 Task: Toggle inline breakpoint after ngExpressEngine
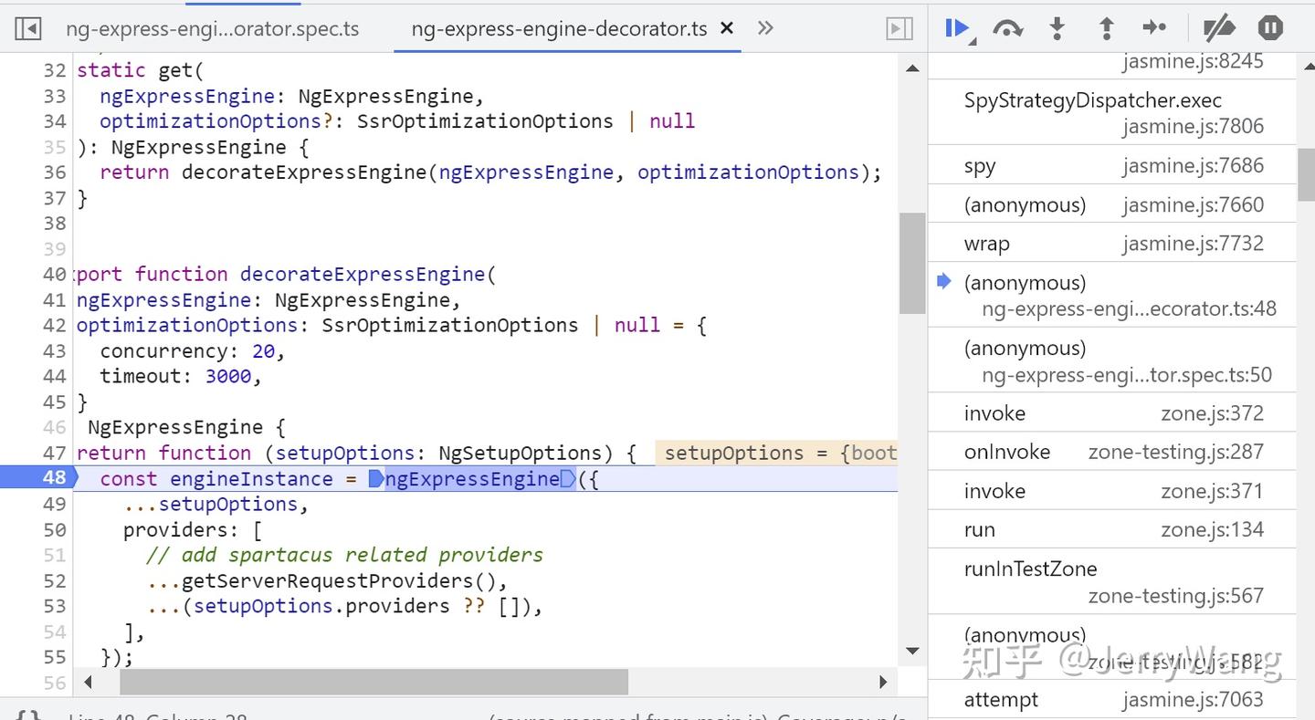click(x=569, y=479)
